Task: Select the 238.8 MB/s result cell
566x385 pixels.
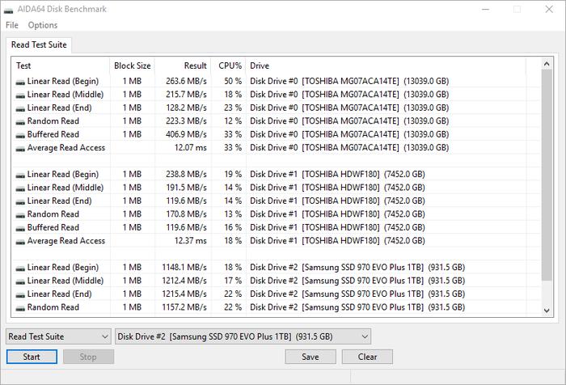Action: point(186,174)
